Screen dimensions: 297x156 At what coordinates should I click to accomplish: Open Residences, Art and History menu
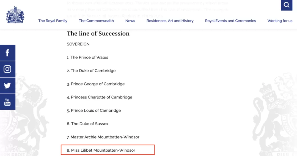click(x=170, y=21)
